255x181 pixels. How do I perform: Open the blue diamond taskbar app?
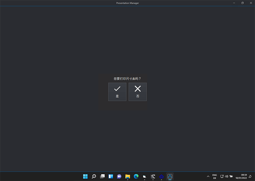pos(162,176)
